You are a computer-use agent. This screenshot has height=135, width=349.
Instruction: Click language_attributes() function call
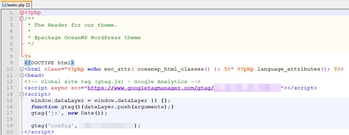292,69
